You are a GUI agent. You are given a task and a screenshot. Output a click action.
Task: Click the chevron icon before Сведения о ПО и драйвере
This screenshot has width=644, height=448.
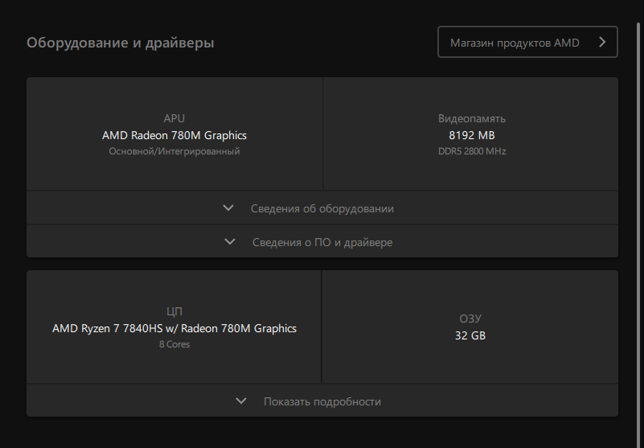[230, 241]
